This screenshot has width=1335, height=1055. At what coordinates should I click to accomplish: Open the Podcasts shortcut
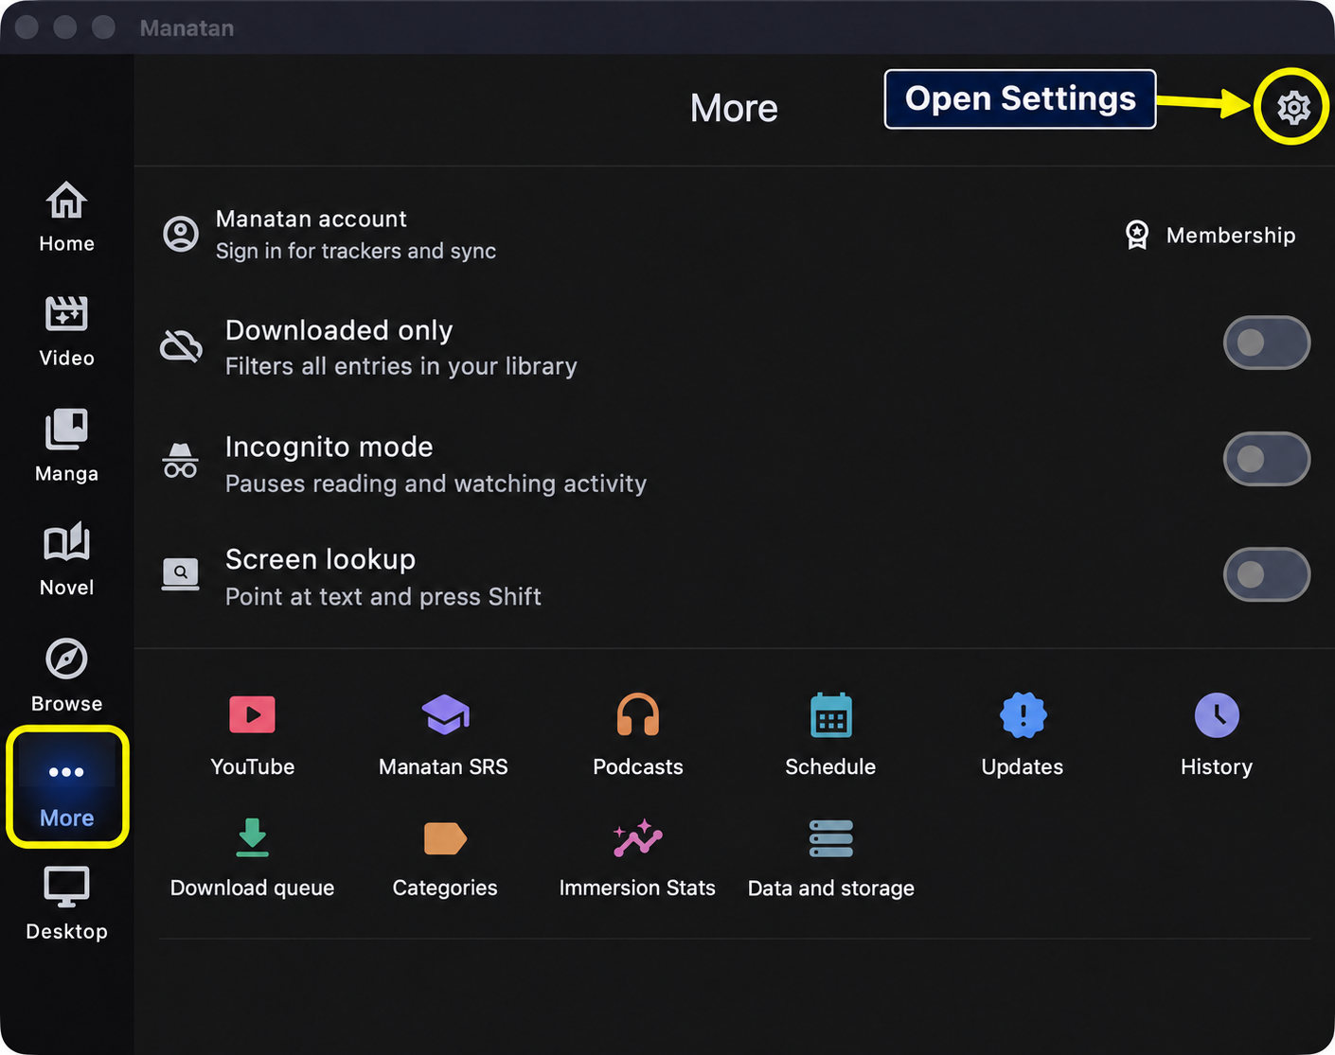click(637, 735)
